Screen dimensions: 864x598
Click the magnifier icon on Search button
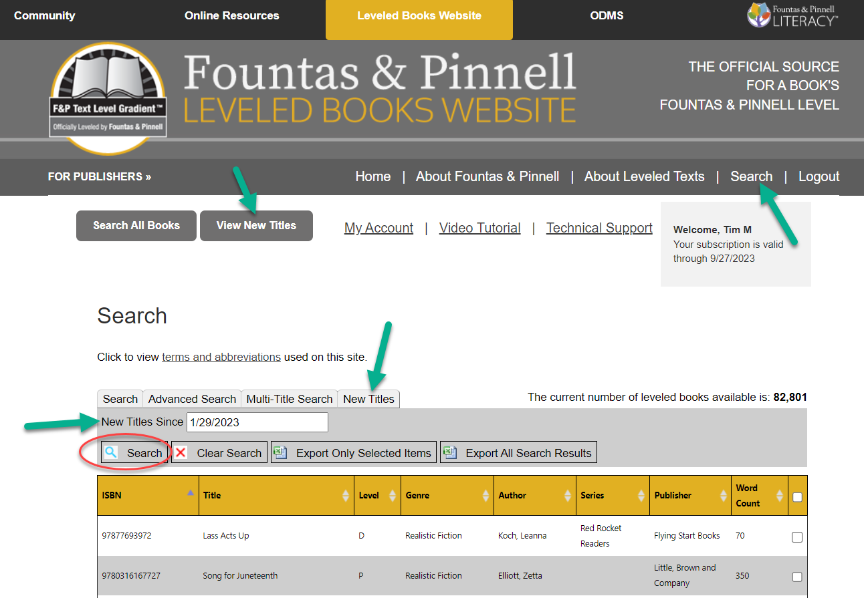point(112,452)
